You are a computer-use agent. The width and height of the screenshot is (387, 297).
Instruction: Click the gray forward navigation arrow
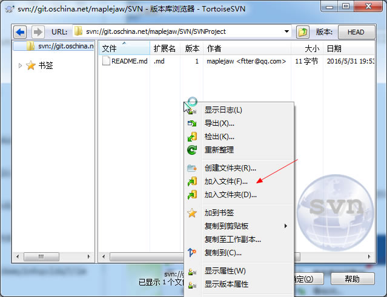[38, 32]
